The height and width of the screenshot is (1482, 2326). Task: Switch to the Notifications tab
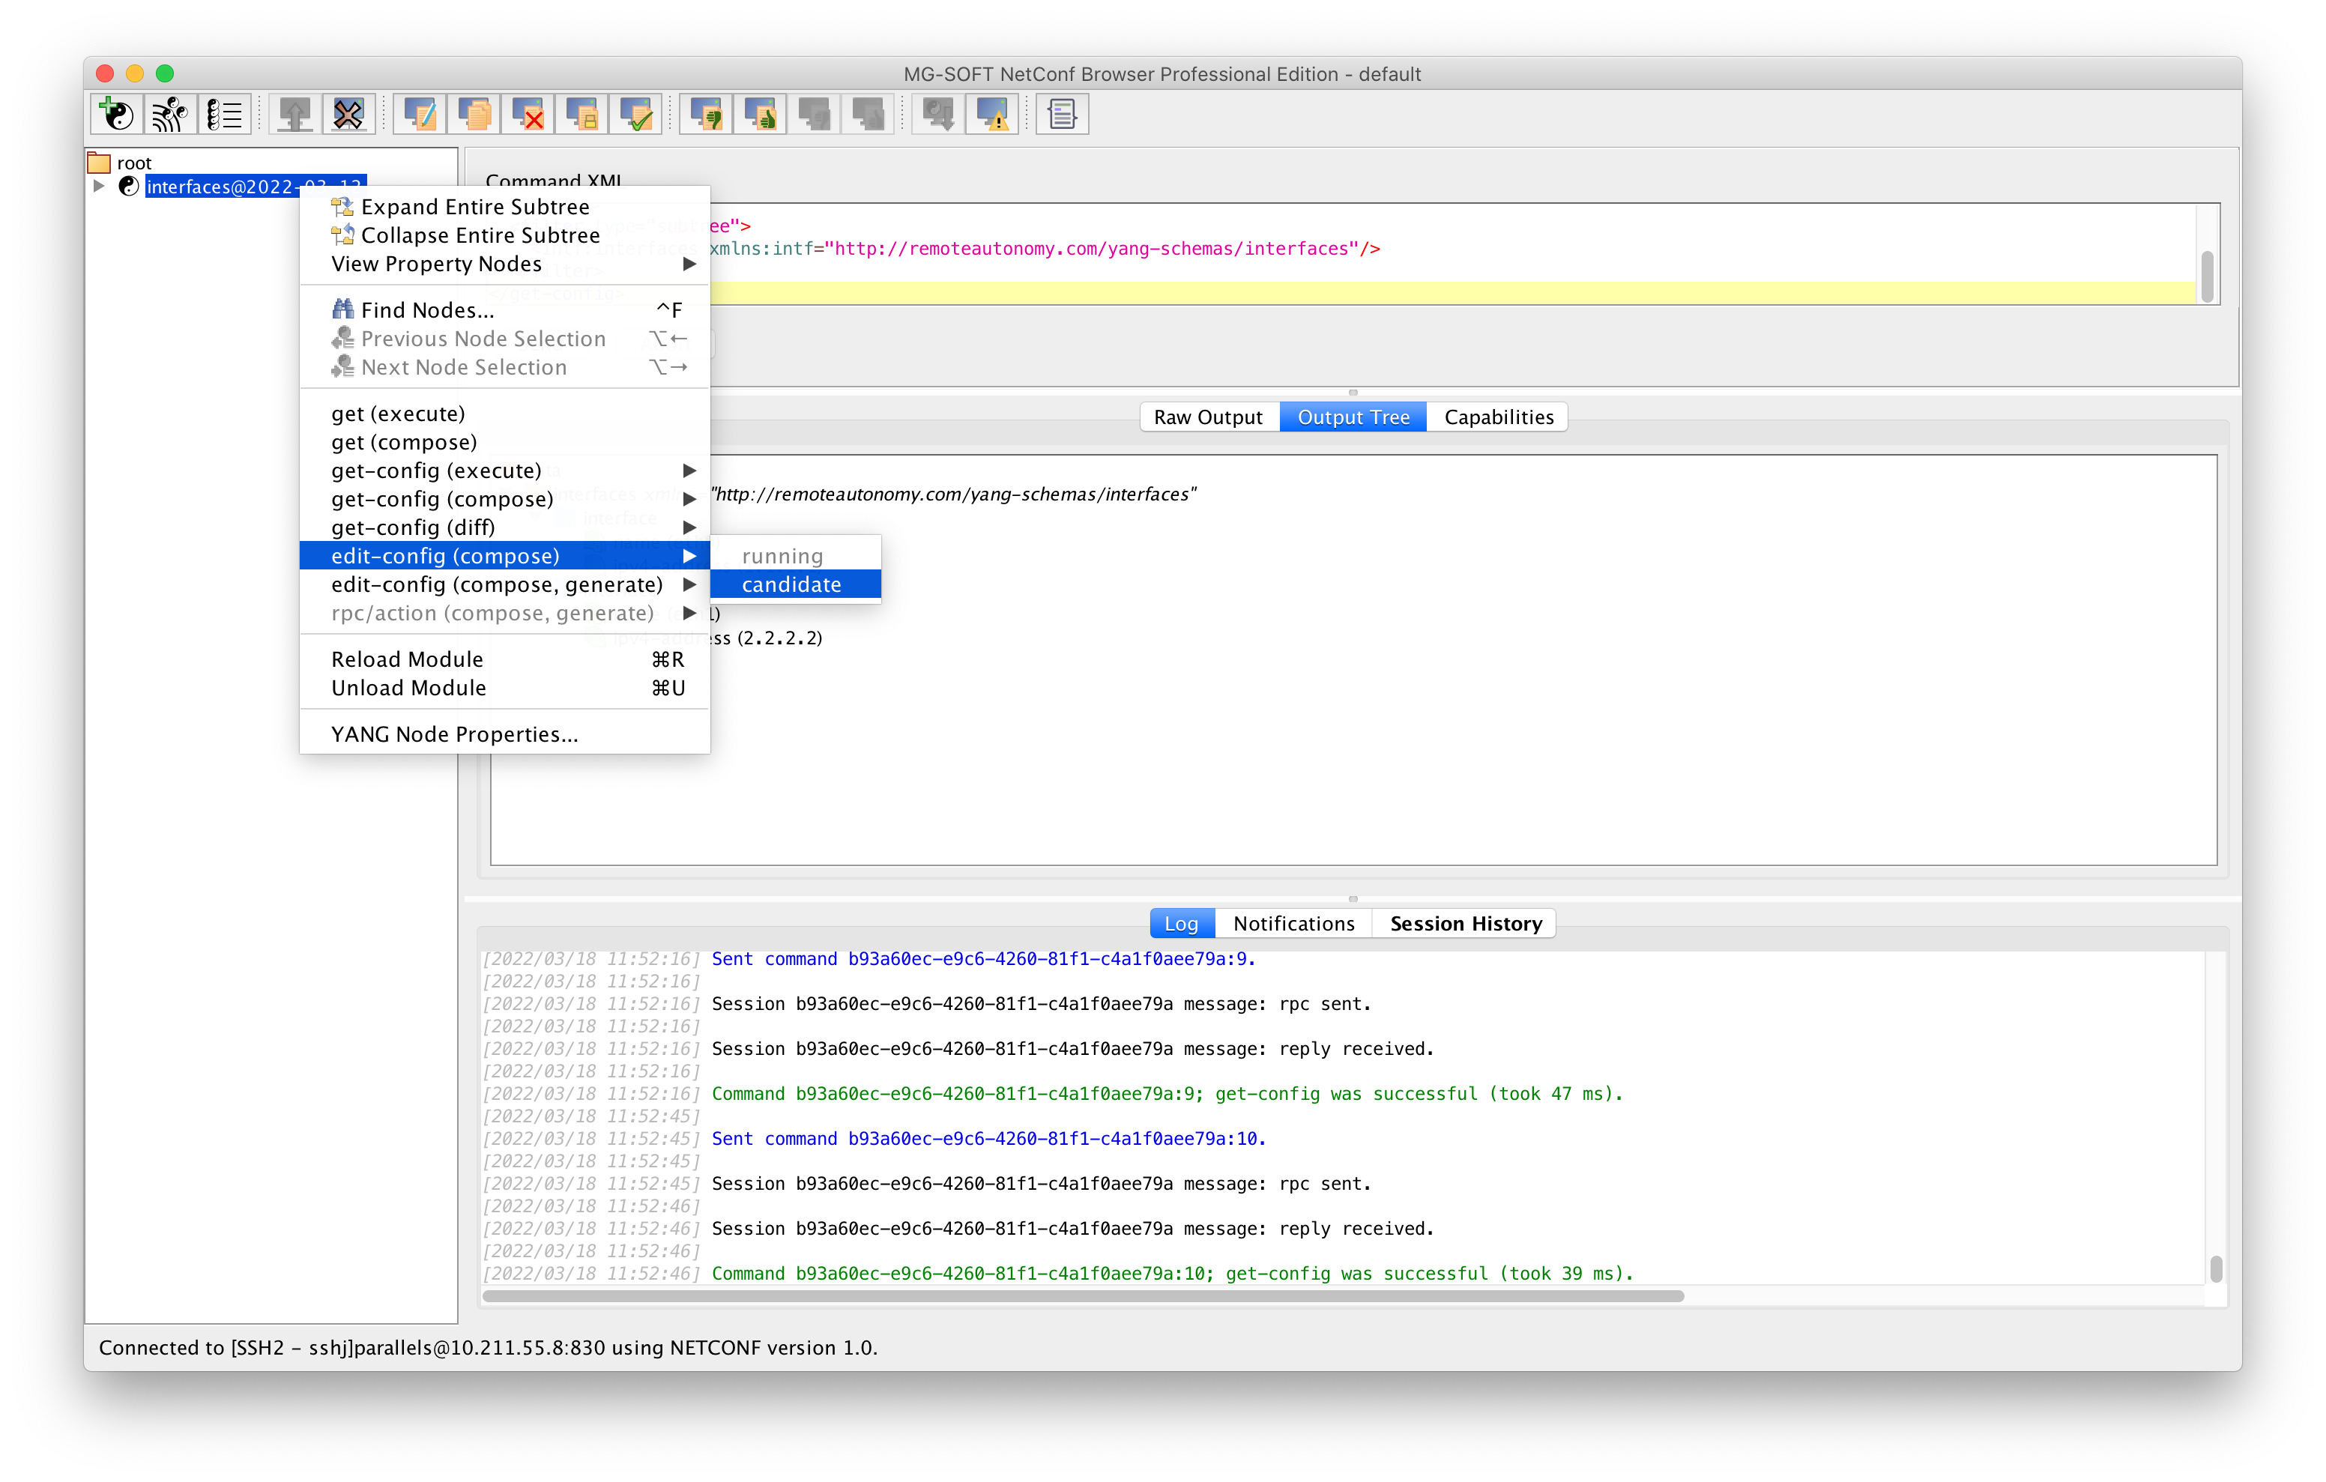pos(1293,922)
